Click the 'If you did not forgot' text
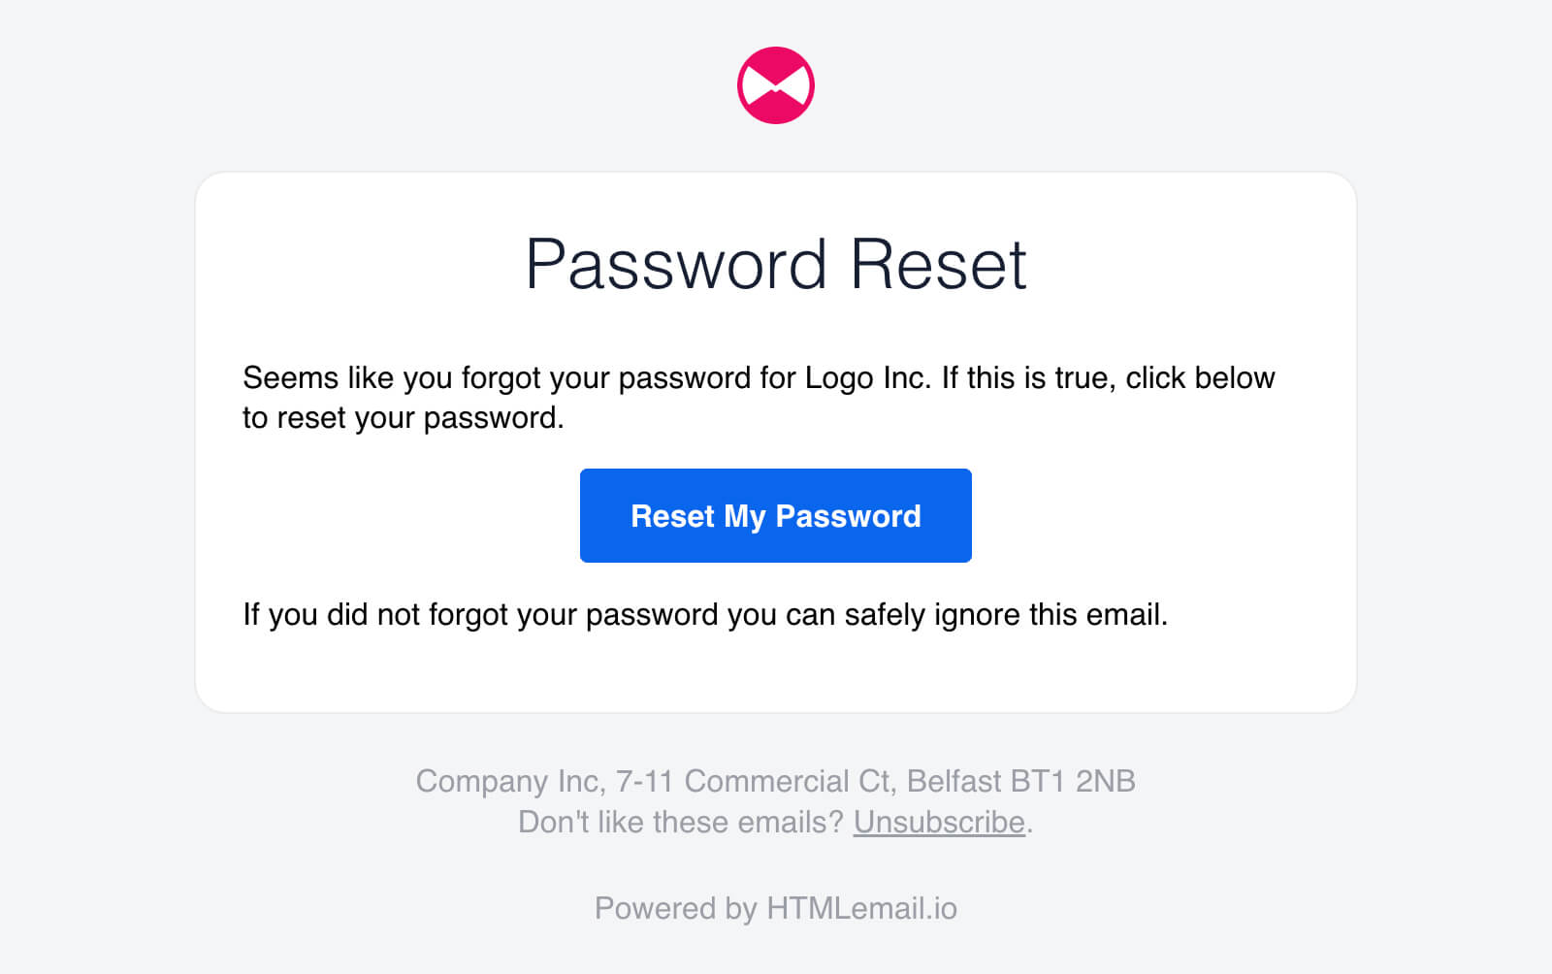 pos(375,614)
